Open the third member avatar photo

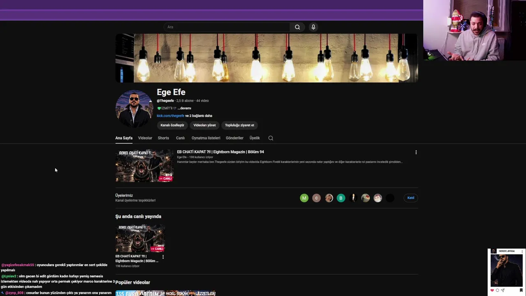click(x=329, y=198)
